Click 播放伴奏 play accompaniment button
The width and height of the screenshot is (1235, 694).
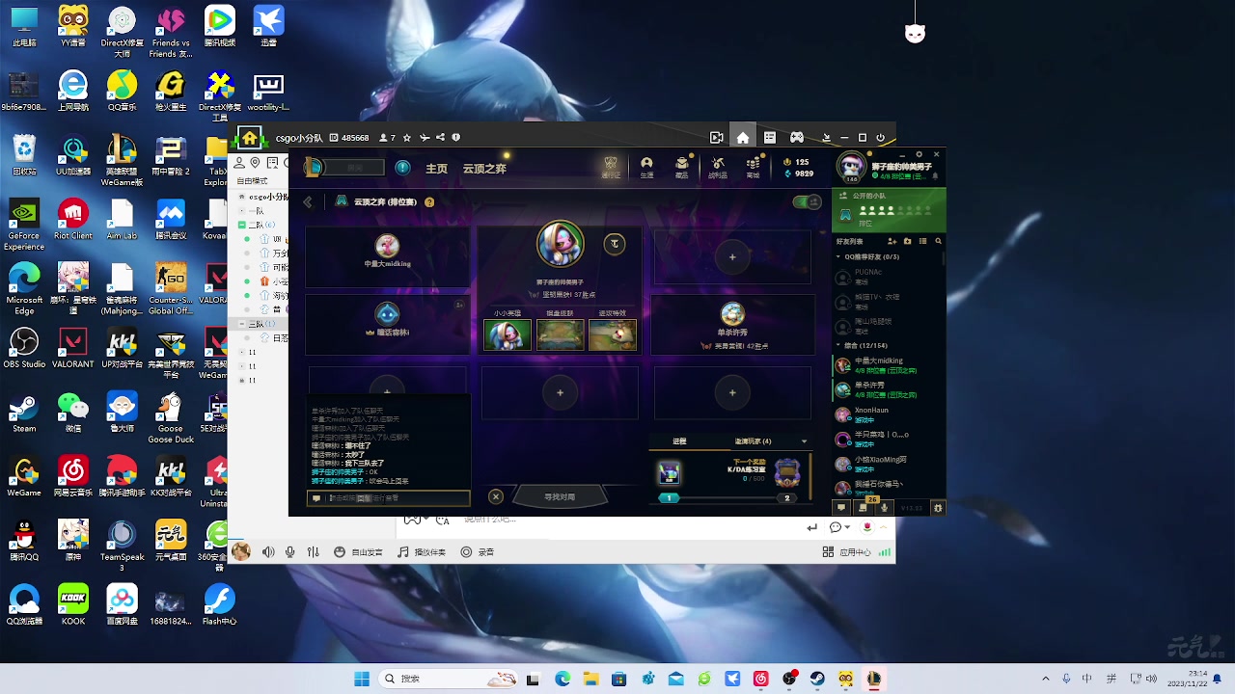point(422,552)
